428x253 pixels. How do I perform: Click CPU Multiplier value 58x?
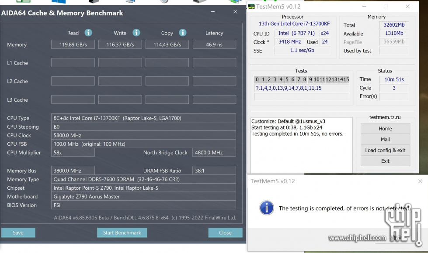point(73,153)
